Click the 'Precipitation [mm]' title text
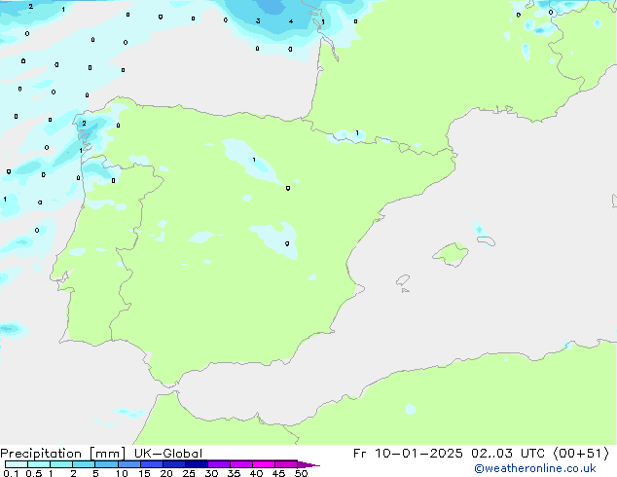Screen dimensions: 617x477 [x=62, y=454]
